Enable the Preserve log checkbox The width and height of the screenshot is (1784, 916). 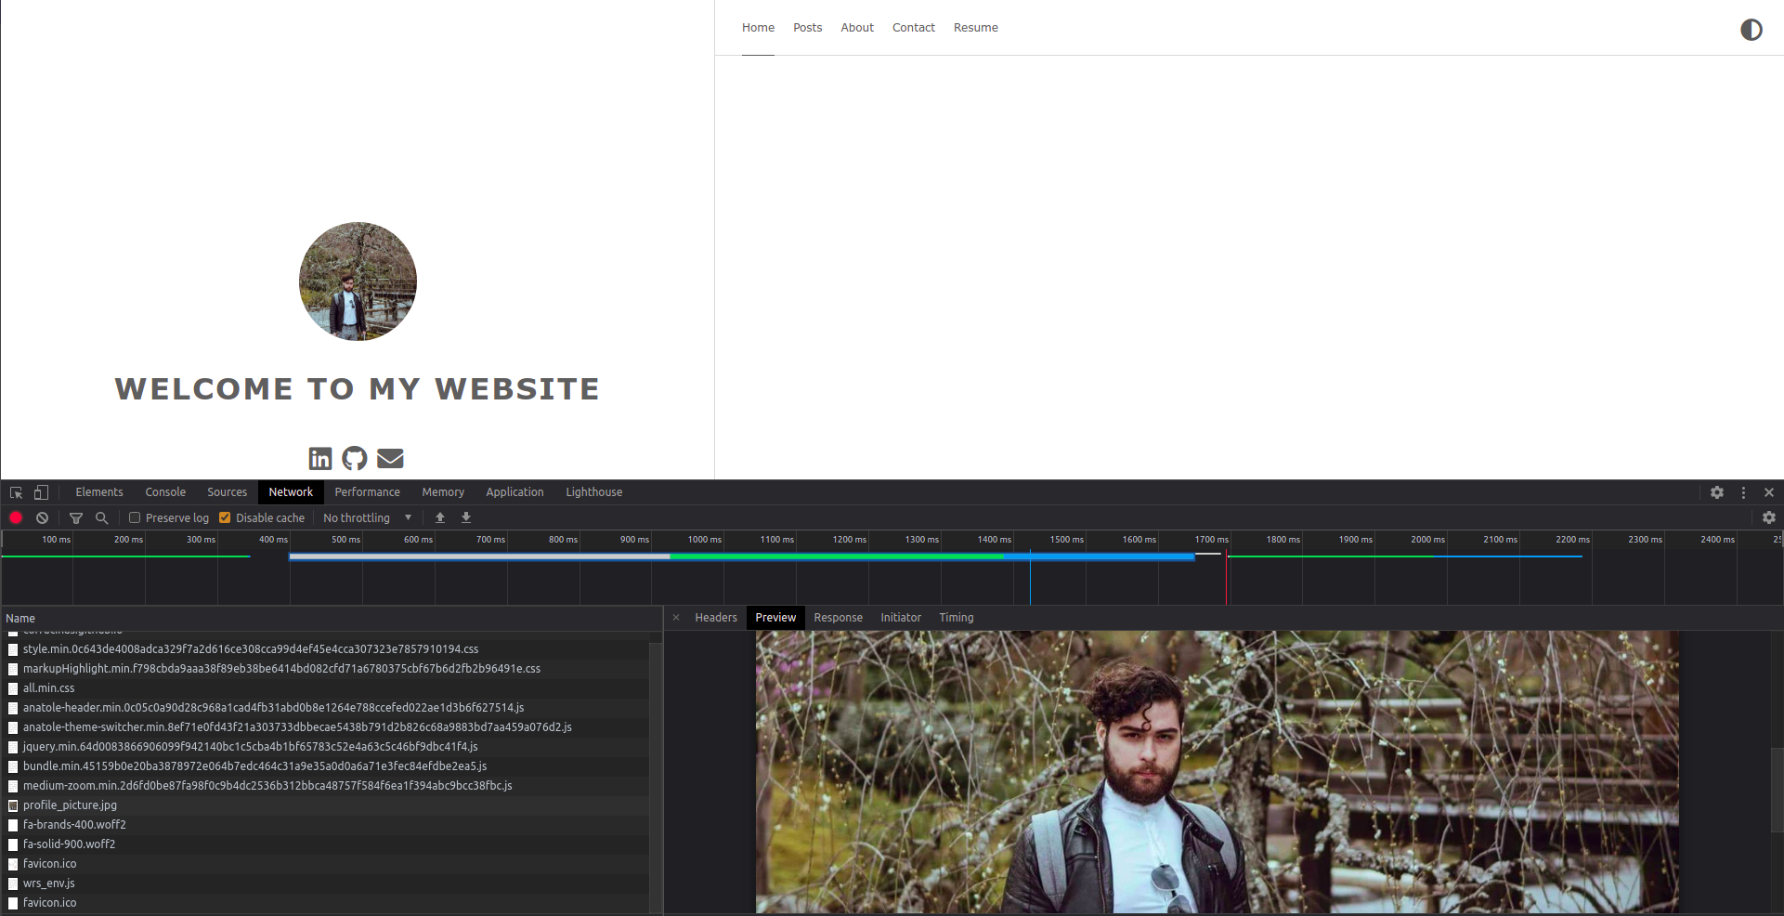click(135, 517)
